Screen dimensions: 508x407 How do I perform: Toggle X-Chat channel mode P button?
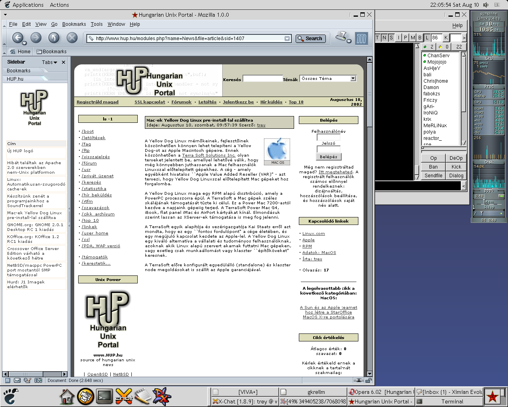tap(406, 38)
